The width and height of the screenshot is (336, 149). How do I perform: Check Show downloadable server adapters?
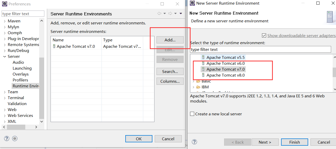[264, 36]
